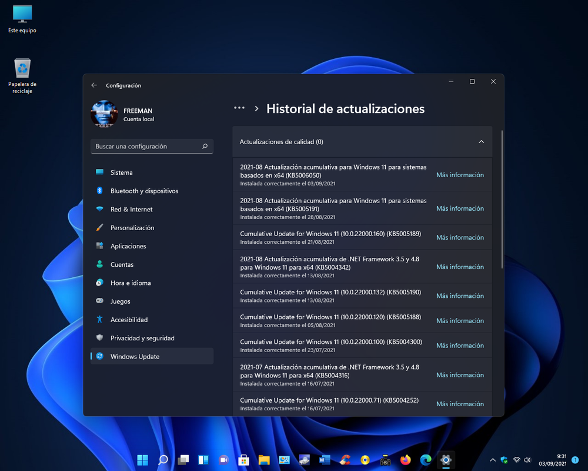Open the network Wi-Fi tray icon
Viewport: 588px width, 471px height.
516,460
